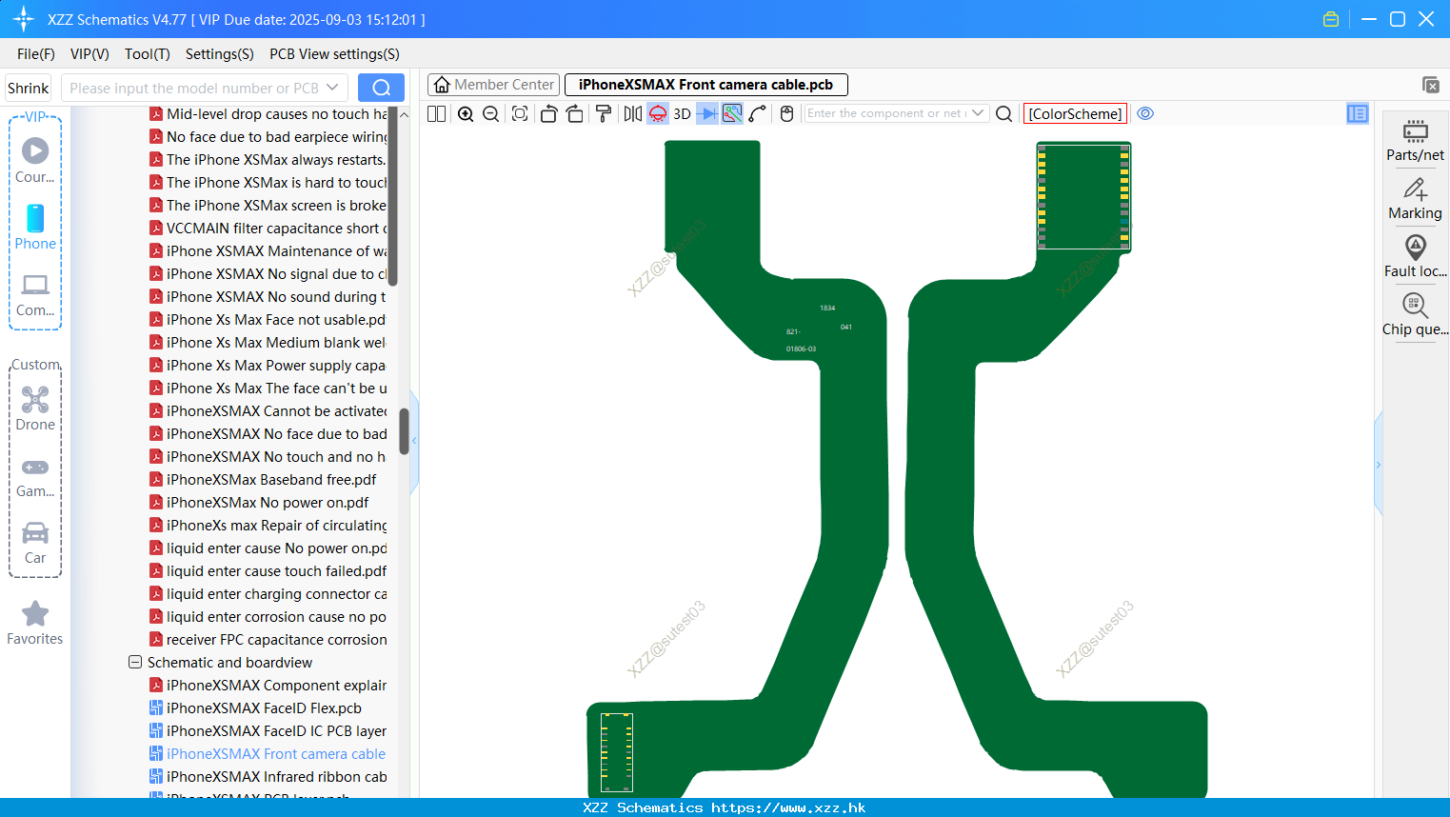Click the fit-to-screen icon
This screenshot has height=817, width=1450.
520,114
